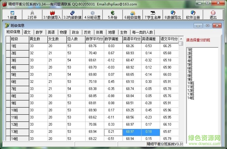This screenshot has width=227, height=149.
Task: Switch to the 语文 tab
Action: click(x=27, y=32)
